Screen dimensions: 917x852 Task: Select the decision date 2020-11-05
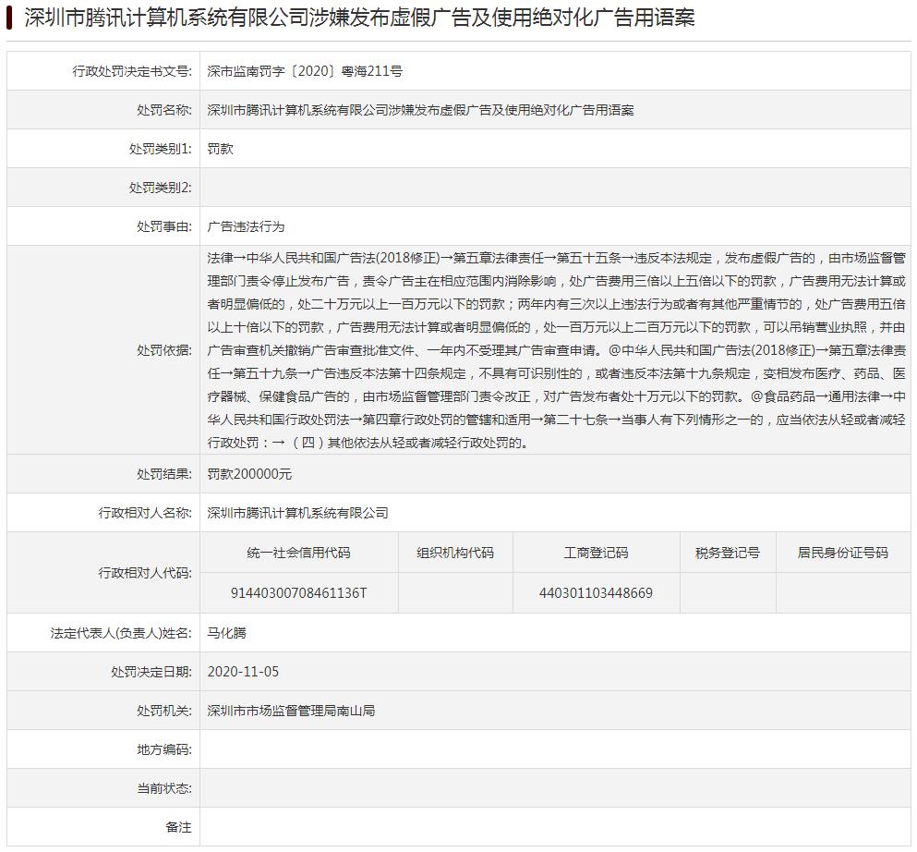[x=243, y=672]
